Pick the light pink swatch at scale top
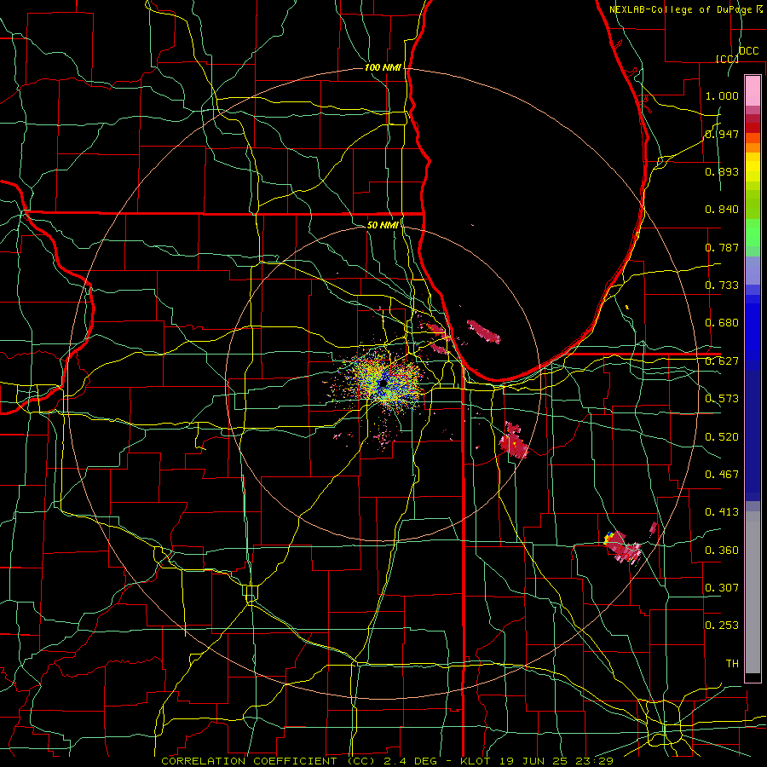The width and height of the screenshot is (767, 767). click(x=753, y=90)
